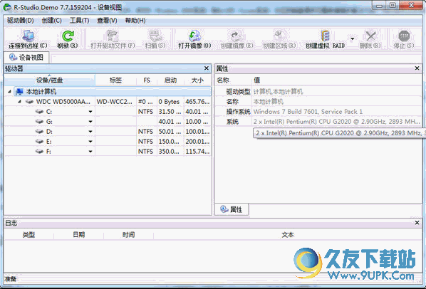Screen dimensions: 426x289
Task: Click Create Region toolbar icon
Action: (x=279, y=36)
